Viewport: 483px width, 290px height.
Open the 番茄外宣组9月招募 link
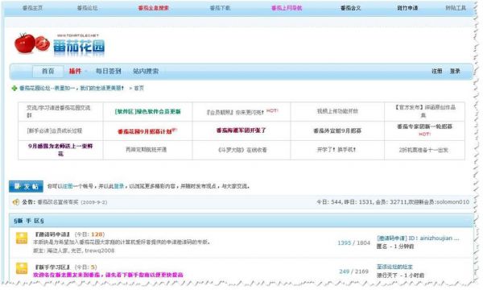pos(337,131)
